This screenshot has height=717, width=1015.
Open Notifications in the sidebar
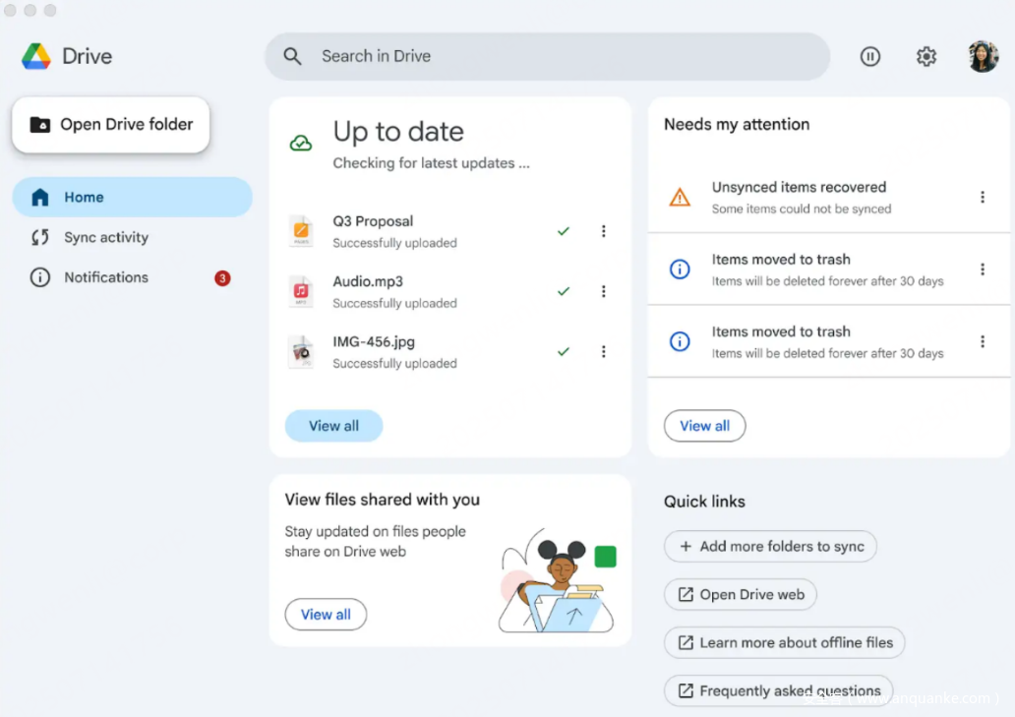(x=105, y=277)
